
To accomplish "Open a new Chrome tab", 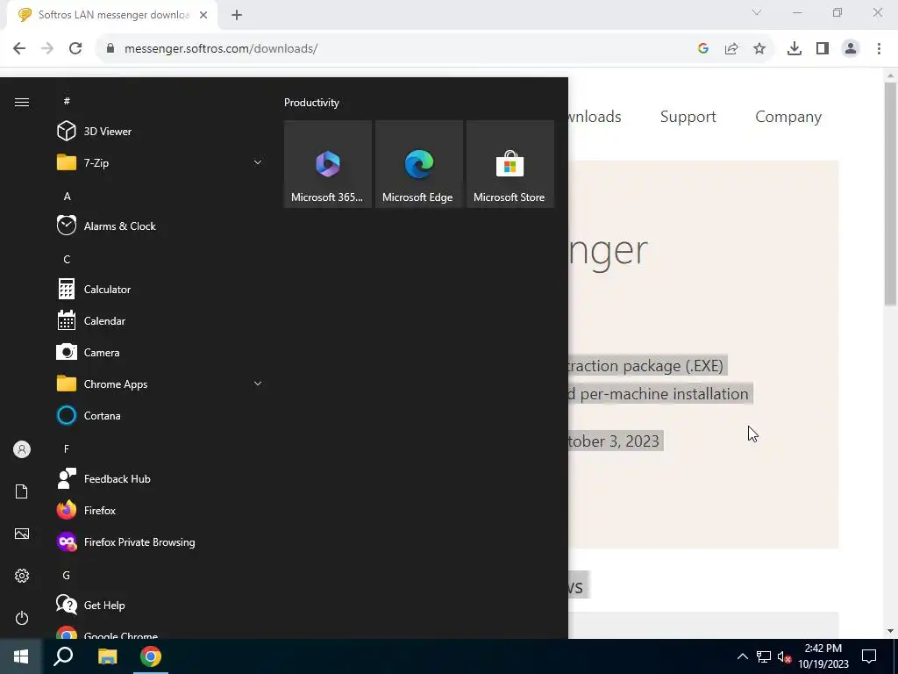I will [x=237, y=16].
